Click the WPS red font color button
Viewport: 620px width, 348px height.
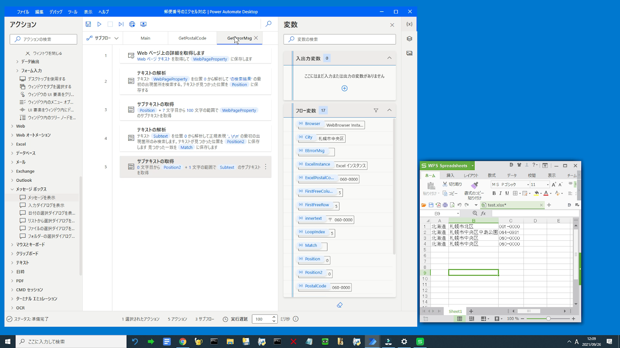point(546,193)
